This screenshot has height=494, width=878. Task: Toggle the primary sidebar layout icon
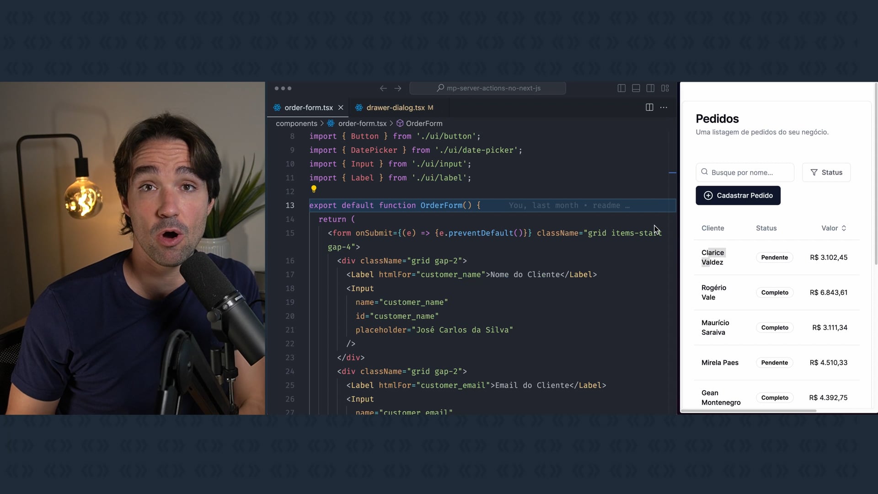pos(621,88)
